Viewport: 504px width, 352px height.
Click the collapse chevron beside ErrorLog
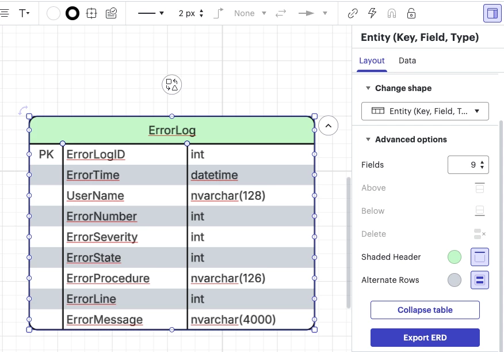click(328, 126)
